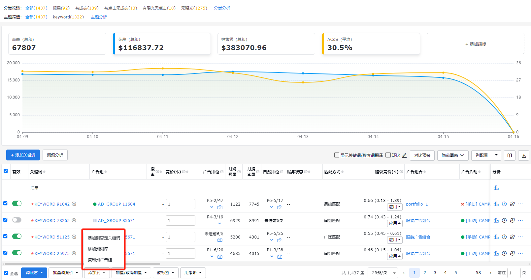Click the column layout icon button

coord(510,155)
